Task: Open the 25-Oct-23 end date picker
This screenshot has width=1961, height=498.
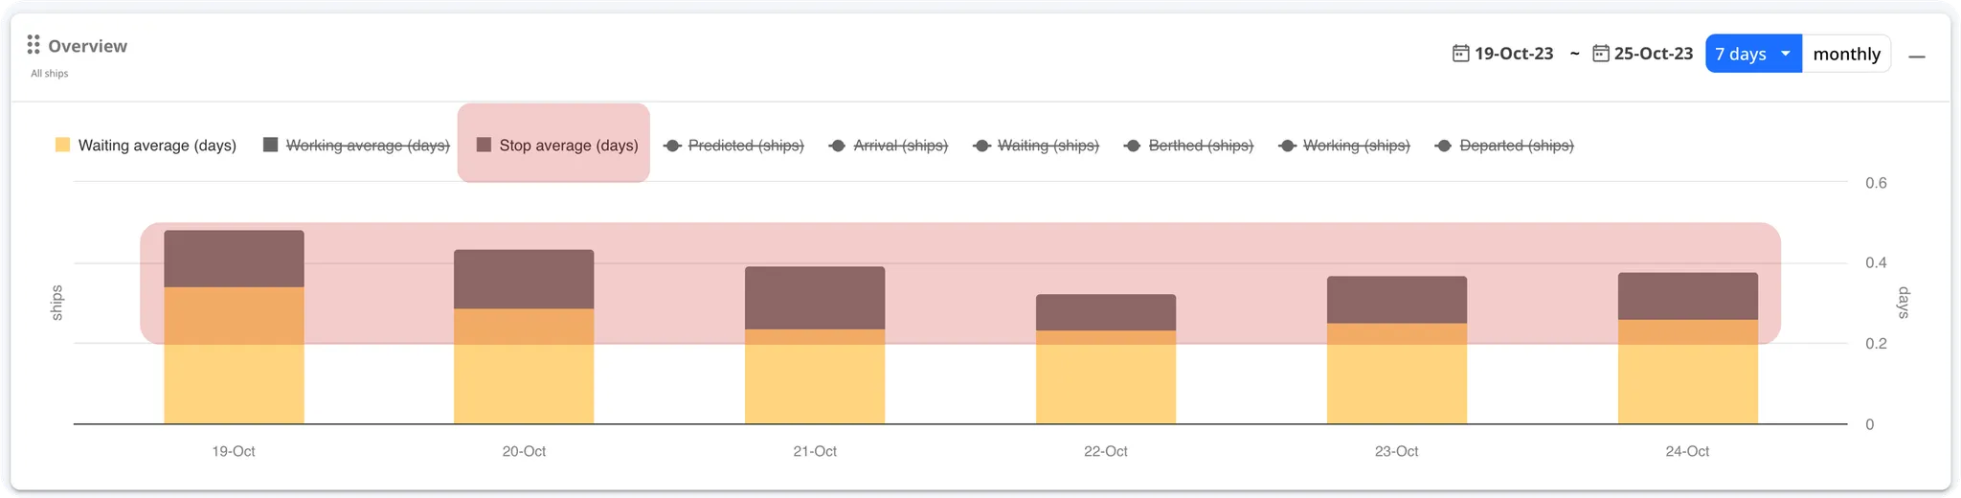Action: point(1653,54)
